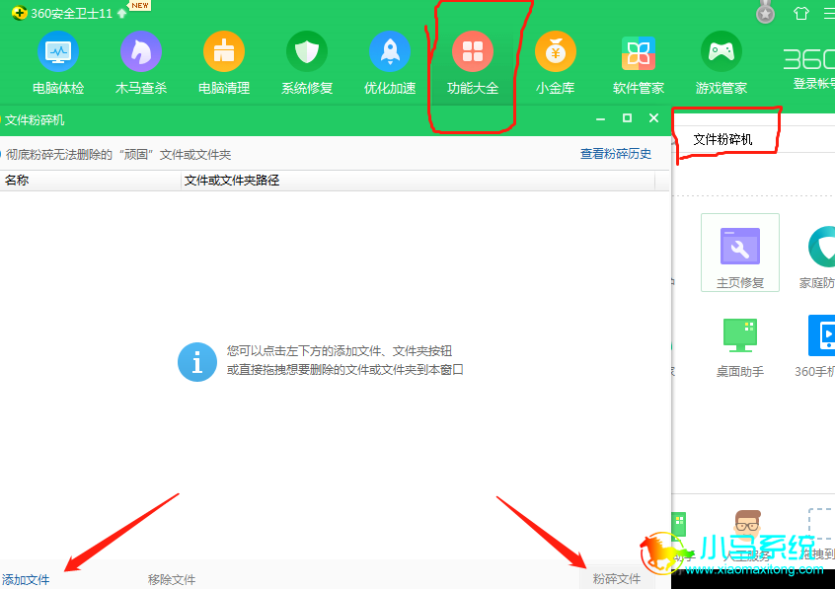Image resolution: width=835 pixels, height=589 pixels.
Task: Close the 文件粉碎机 window
Action: (x=654, y=118)
